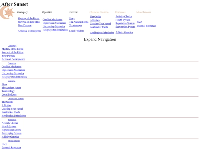
Task: Click the After Sunset moon and sun logo
Action: pos(7,12)
